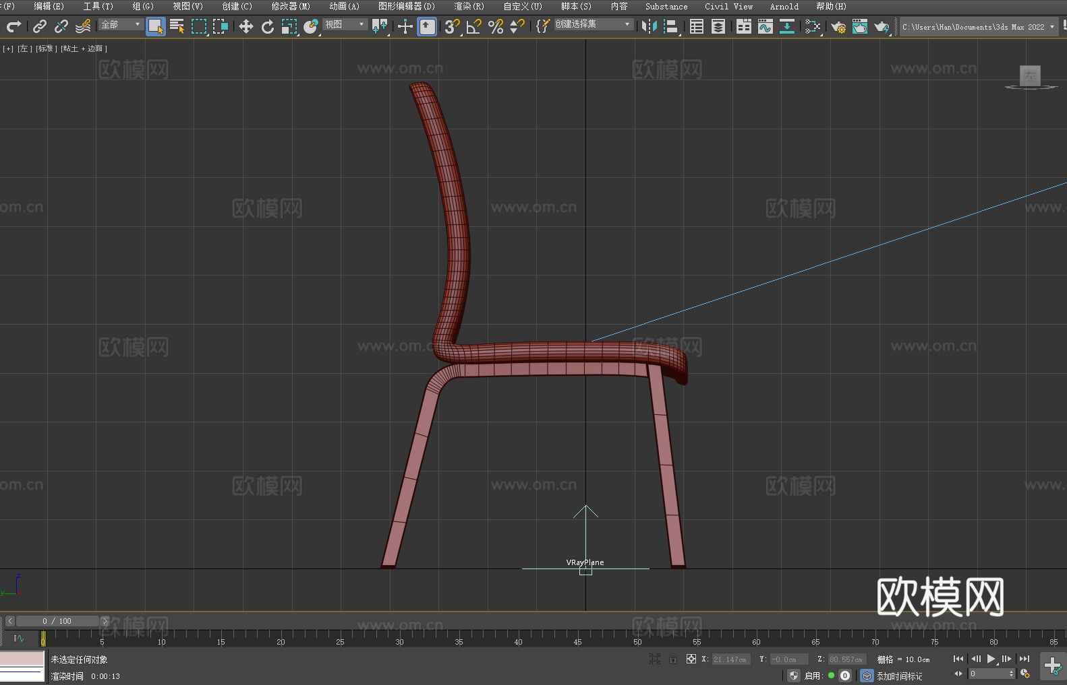This screenshot has height=685, width=1067.
Task: Click the viewport [+] general label
Action: [x=8, y=48]
